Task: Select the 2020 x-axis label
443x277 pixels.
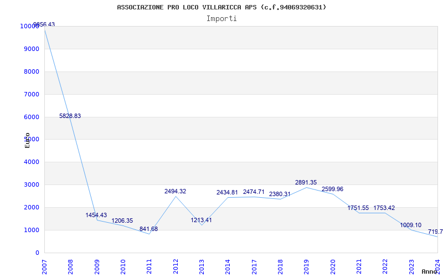Action: click(x=333, y=267)
